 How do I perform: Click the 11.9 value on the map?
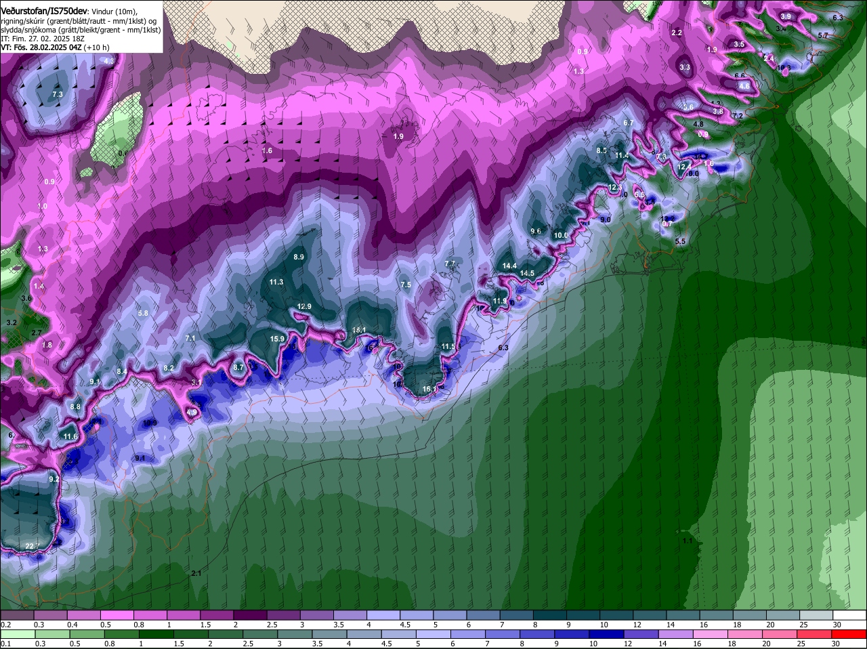pyautogui.click(x=500, y=301)
